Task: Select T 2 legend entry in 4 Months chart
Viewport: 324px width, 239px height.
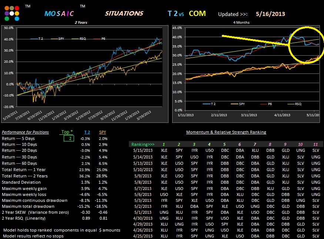Action: [209, 104]
